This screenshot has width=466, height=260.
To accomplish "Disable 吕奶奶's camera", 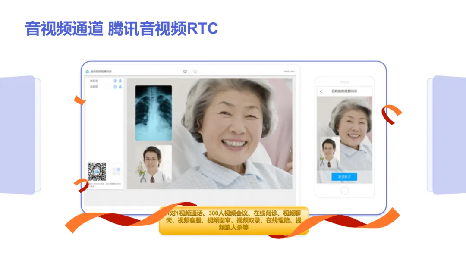I will tap(115, 87).
